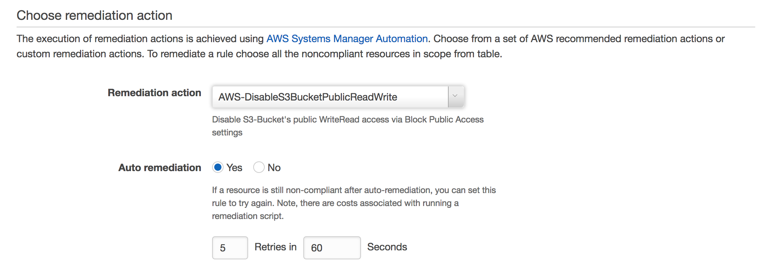Select the Yes radio button

point(217,167)
